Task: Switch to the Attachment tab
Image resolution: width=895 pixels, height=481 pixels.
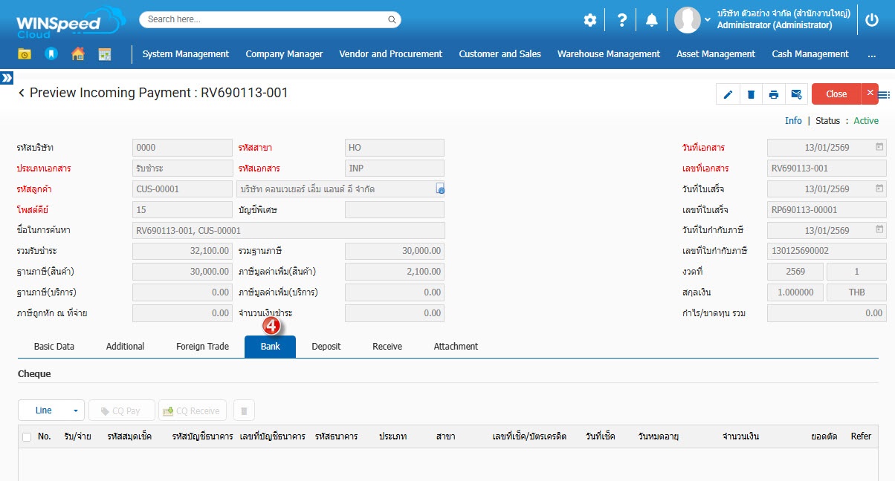Action: [x=456, y=347]
